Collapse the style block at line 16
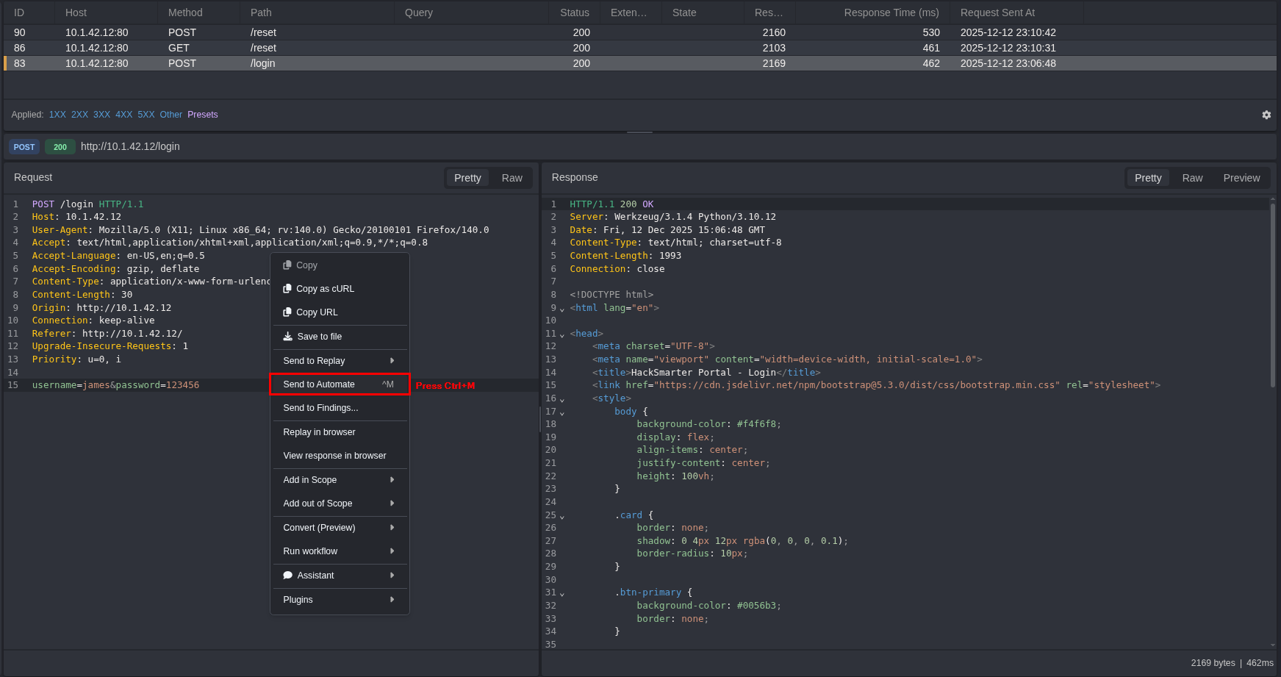This screenshot has width=1281, height=677. (x=562, y=400)
